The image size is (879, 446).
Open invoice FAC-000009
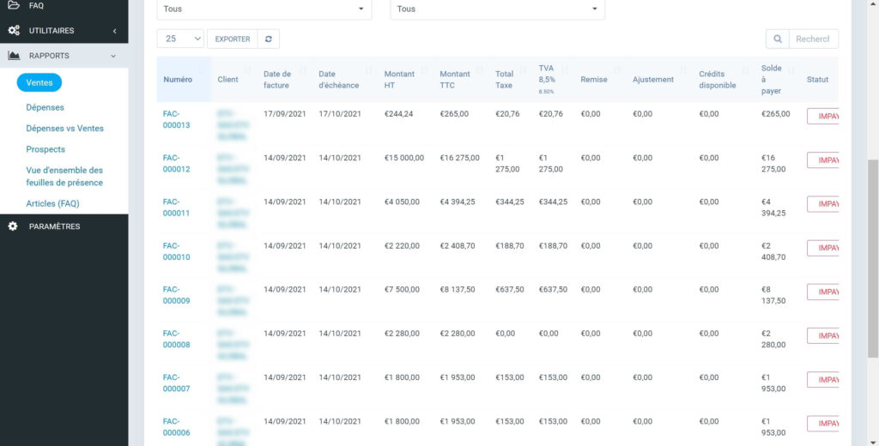pyautogui.click(x=176, y=295)
